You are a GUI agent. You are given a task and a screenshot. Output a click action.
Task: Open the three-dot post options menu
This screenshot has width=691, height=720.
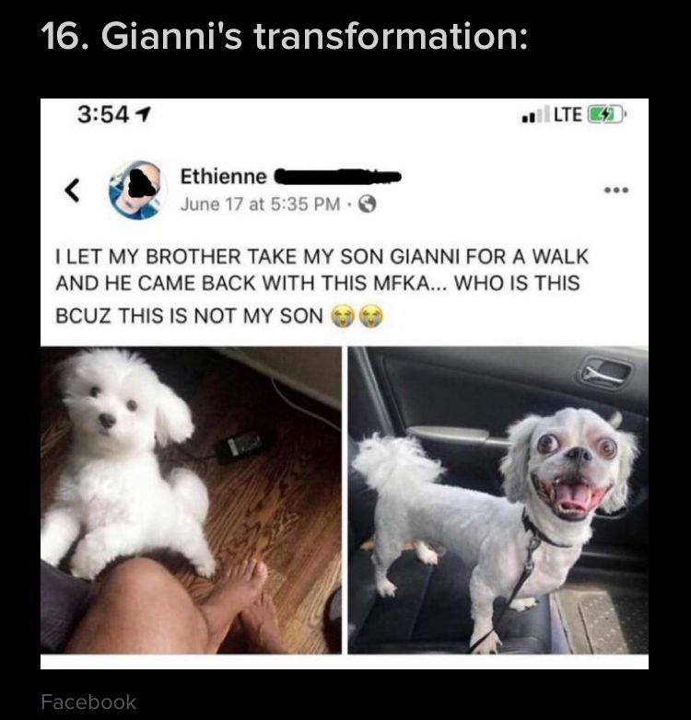(616, 190)
